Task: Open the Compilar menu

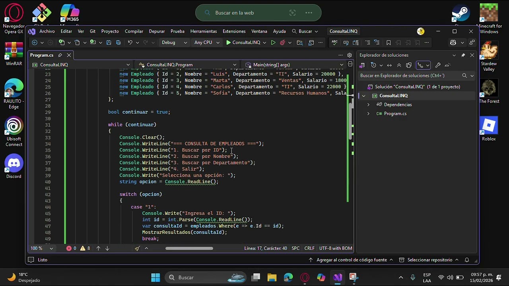Action: 134,31
